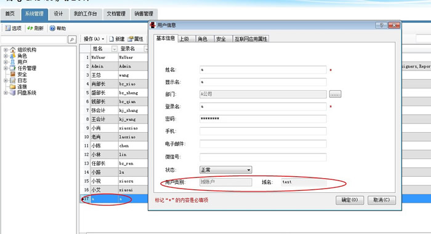
Task: Switch to the 互联网应用属性 tab
Action: pos(251,39)
